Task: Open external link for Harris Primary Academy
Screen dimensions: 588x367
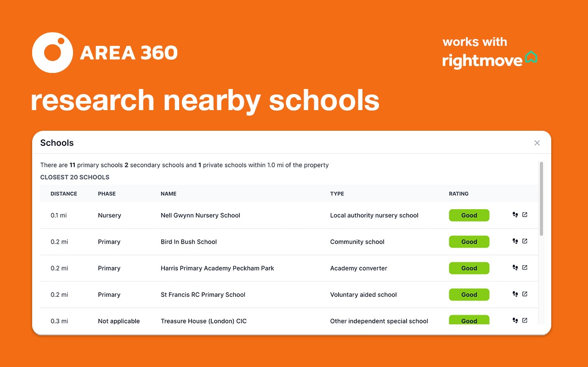Action: click(525, 268)
